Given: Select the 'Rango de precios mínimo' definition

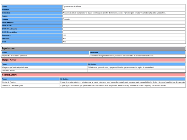Looking at the screenshot, I should pyautogui.click(x=123, y=82).
